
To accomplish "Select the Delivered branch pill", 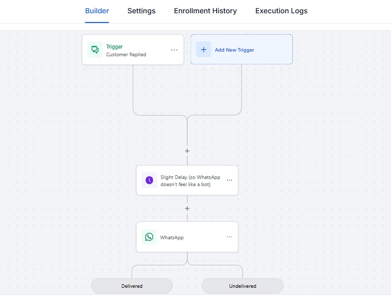I will (x=132, y=286).
